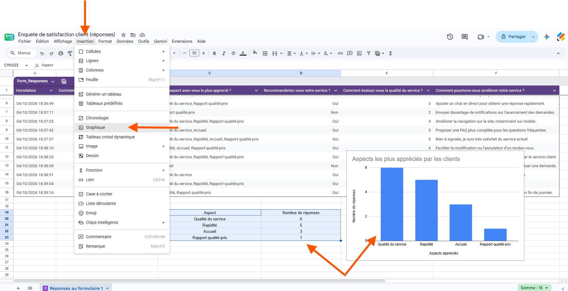568x291 pixels.
Task: Expand Chips intelligents submenu
Action: tap(122, 222)
